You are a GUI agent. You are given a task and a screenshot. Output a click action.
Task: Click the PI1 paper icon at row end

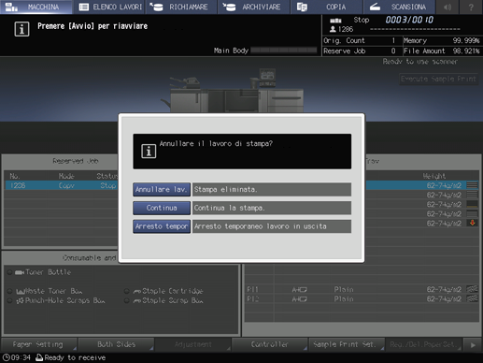coord(473,289)
